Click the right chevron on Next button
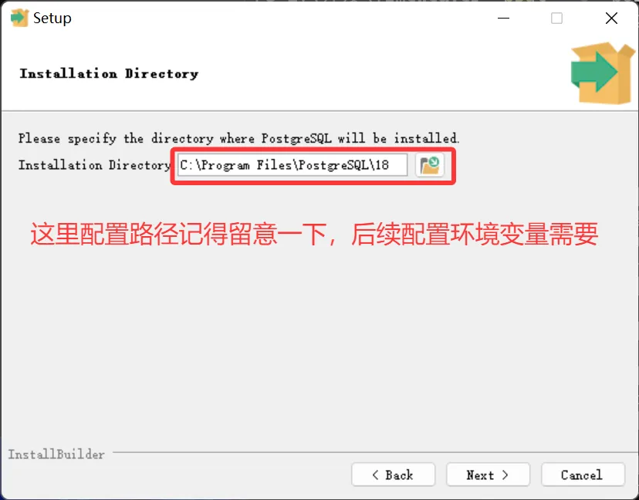This screenshot has width=639, height=500. click(x=505, y=475)
